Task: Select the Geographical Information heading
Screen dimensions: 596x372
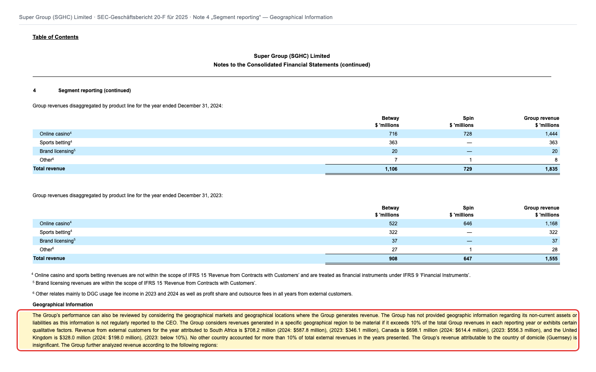Action: pos(63,305)
